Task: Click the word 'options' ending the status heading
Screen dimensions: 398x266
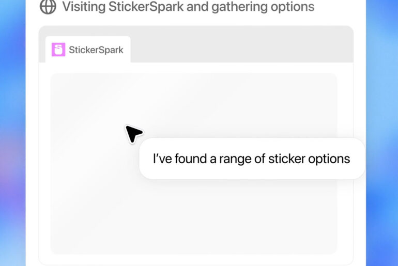Action: coord(293,7)
